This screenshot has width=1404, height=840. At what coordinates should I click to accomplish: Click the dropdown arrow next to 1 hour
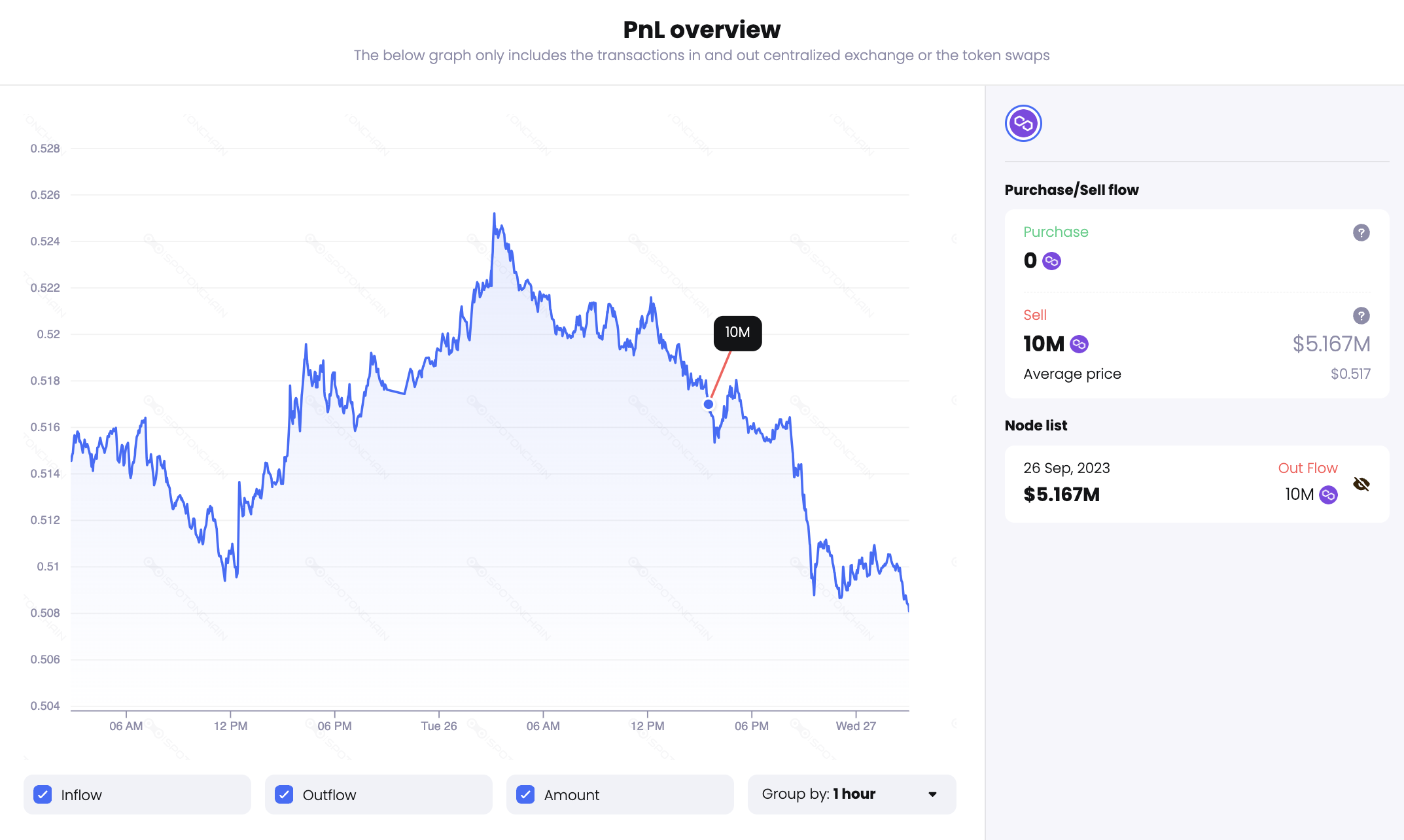932,794
